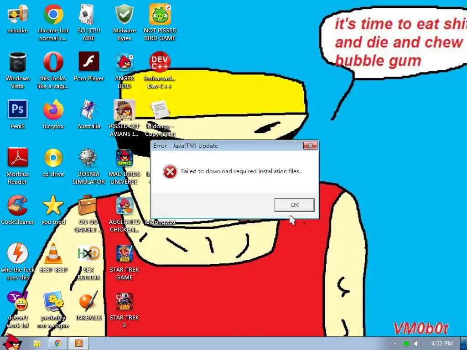Open the Angry Birds Seasons desktop icon
This screenshot has height=350, width=467.
coord(124,118)
